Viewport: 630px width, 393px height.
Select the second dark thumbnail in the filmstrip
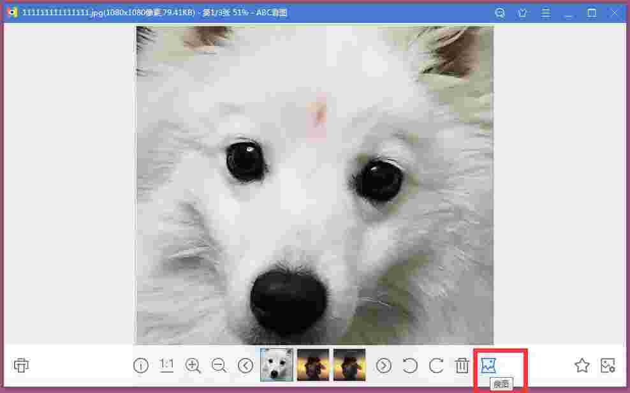coord(313,364)
